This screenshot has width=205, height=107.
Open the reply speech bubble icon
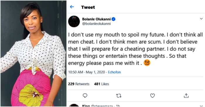click(85, 96)
